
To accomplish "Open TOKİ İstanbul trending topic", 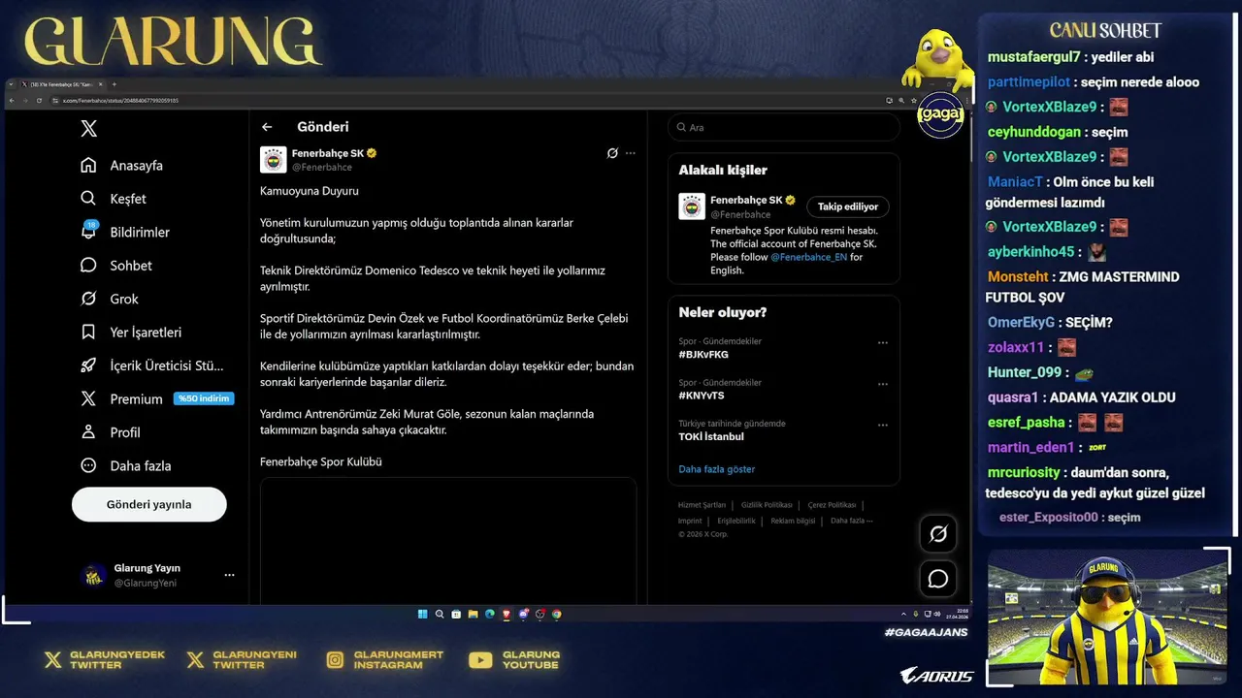I will point(711,436).
